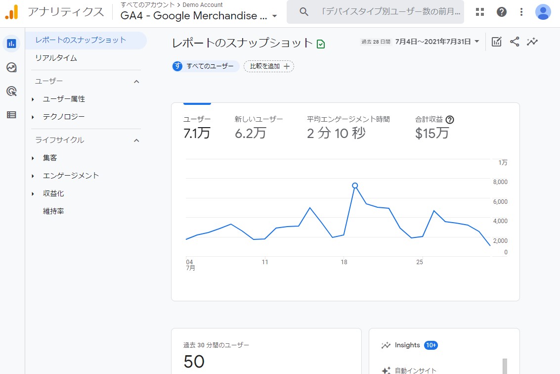Open the Configure table icon in left rail
The width and height of the screenshot is (560, 374).
point(11,115)
